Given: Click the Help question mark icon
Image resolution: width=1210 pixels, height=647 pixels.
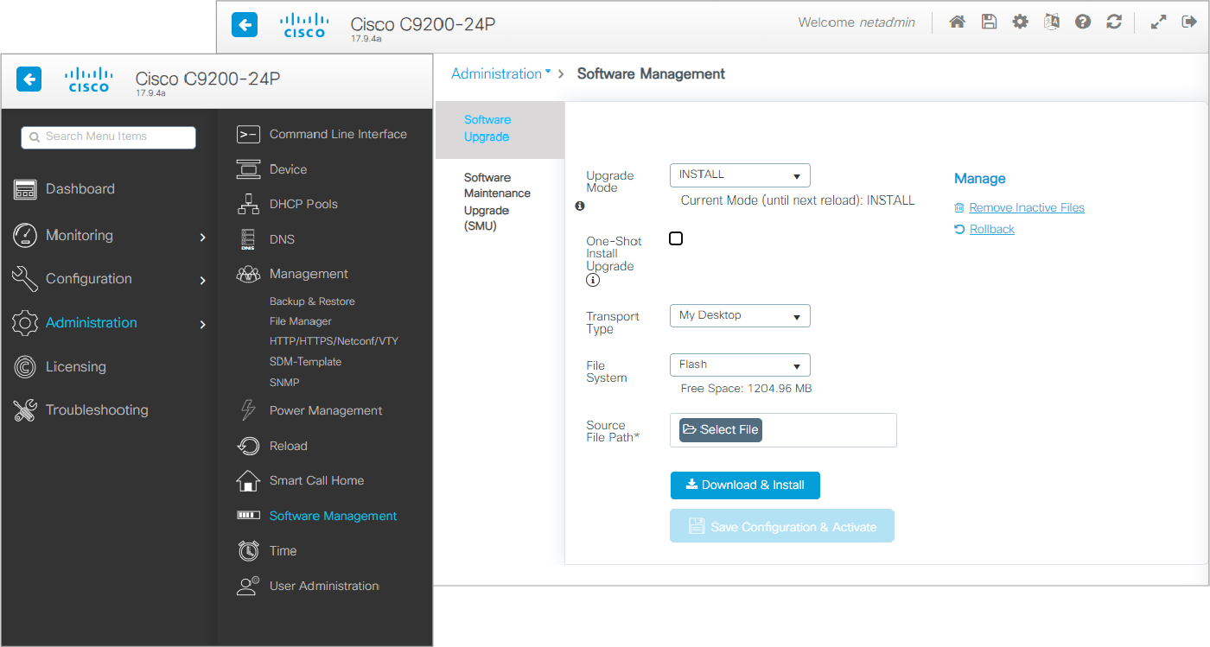Looking at the screenshot, I should tap(1083, 22).
